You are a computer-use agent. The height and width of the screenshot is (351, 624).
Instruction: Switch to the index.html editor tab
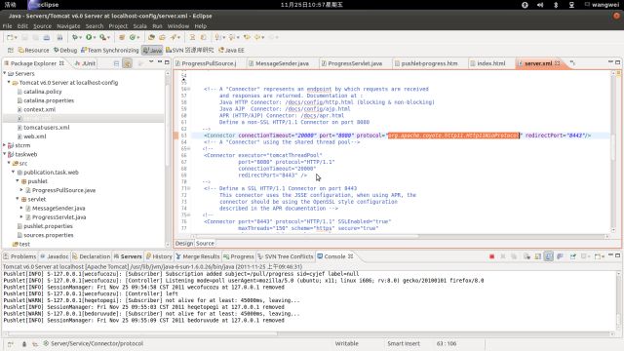pyautogui.click(x=487, y=63)
